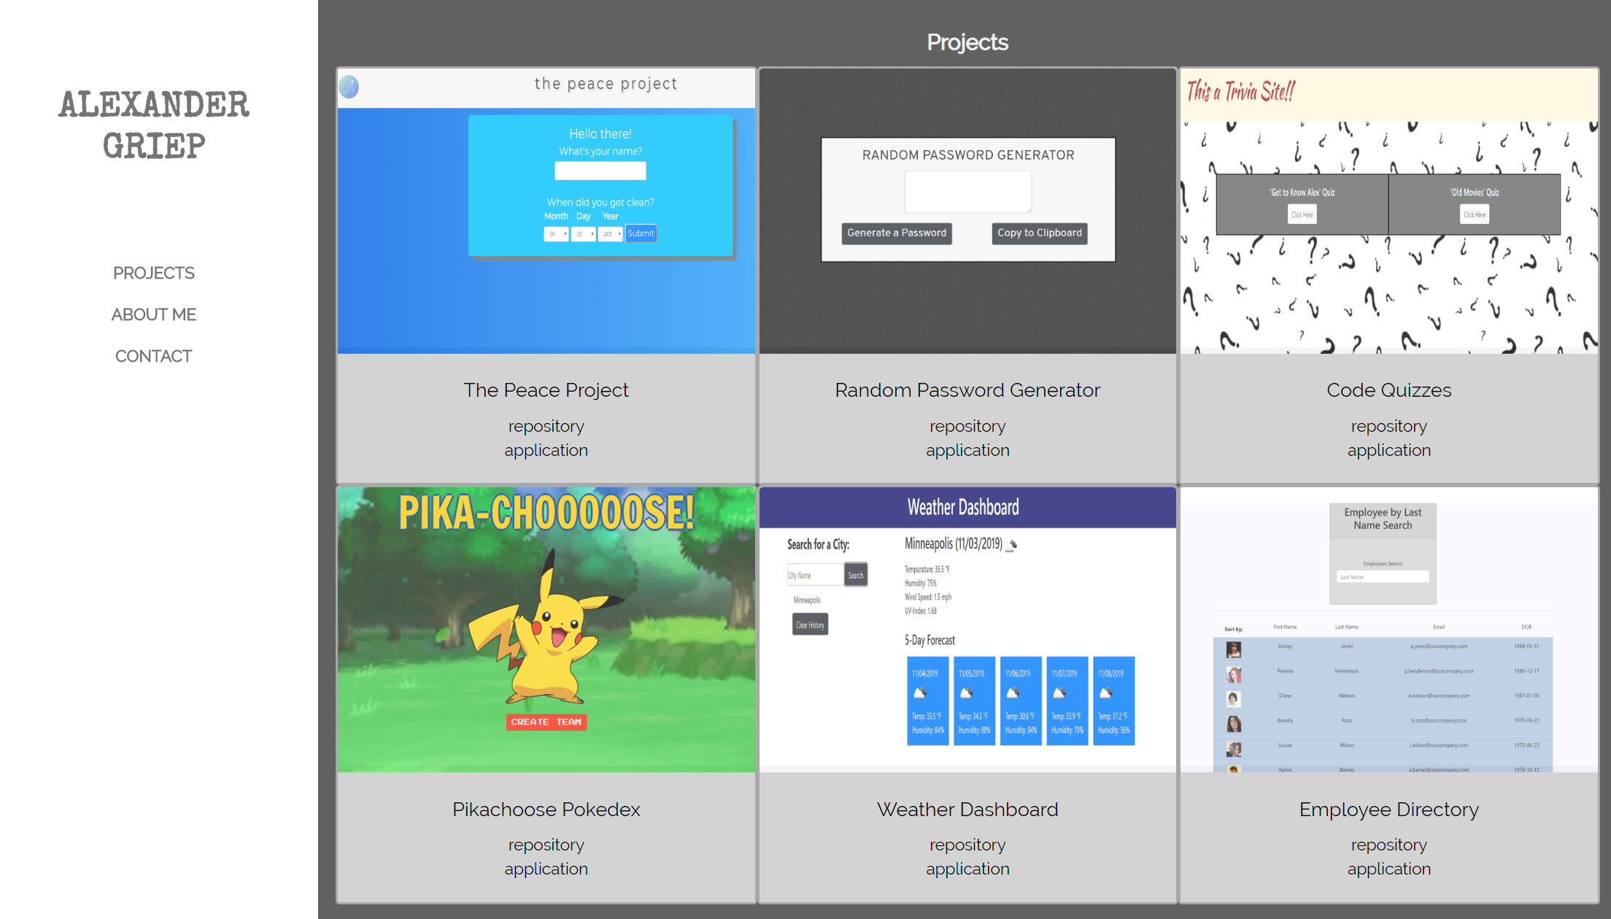Click Copy to Clipboard in password generator
1611x919 pixels.
(1039, 233)
